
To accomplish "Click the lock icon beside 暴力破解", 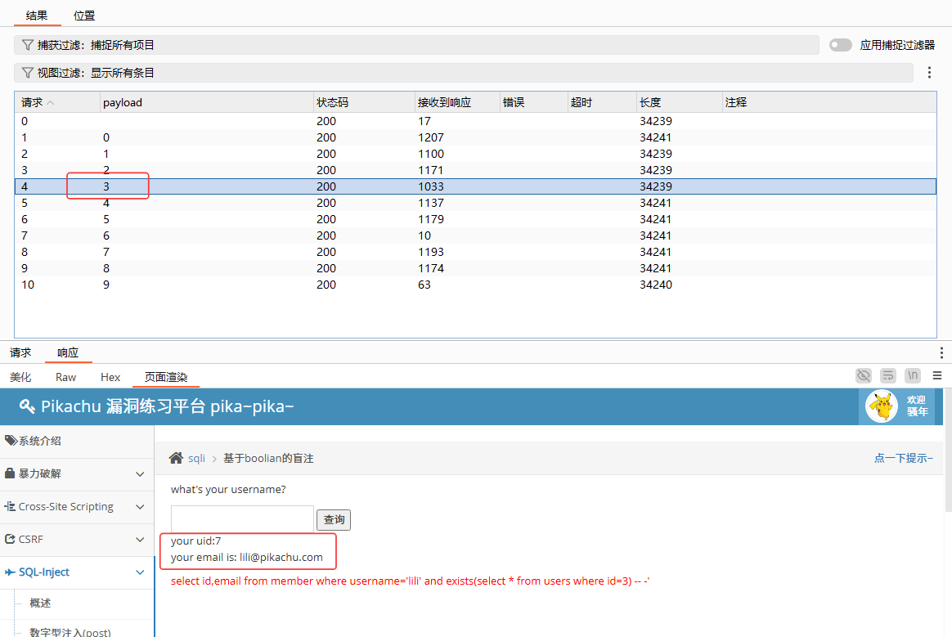I will [x=10, y=473].
